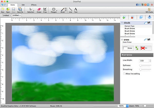This screenshot has height=108, width=154.
Task: Click the New document icon
Action: 3,10
